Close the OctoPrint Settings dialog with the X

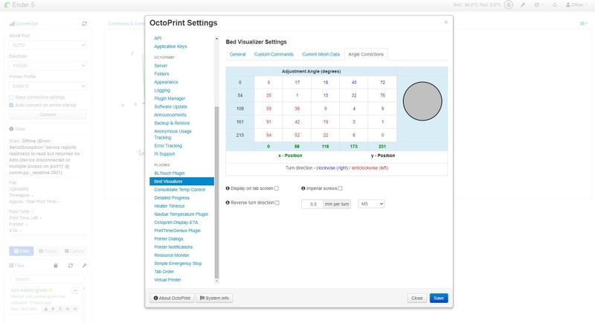point(446,22)
